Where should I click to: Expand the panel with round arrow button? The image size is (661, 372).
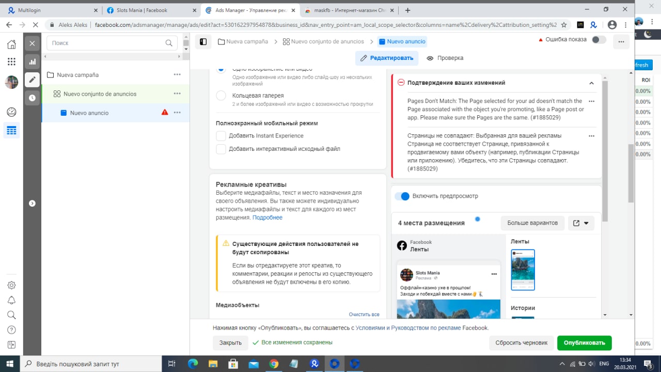click(x=32, y=203)
